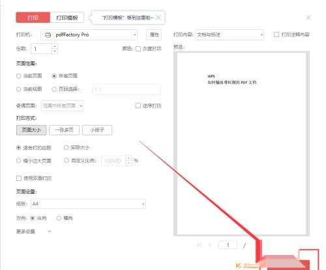This screenshot has width=326, height=270.
Task: Expand 更多设置 more settings
Action: pyautogui.click(x=34, y=232)
